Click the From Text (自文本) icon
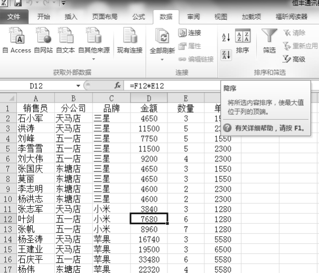 pyautogui.click(x=65, y=35)
